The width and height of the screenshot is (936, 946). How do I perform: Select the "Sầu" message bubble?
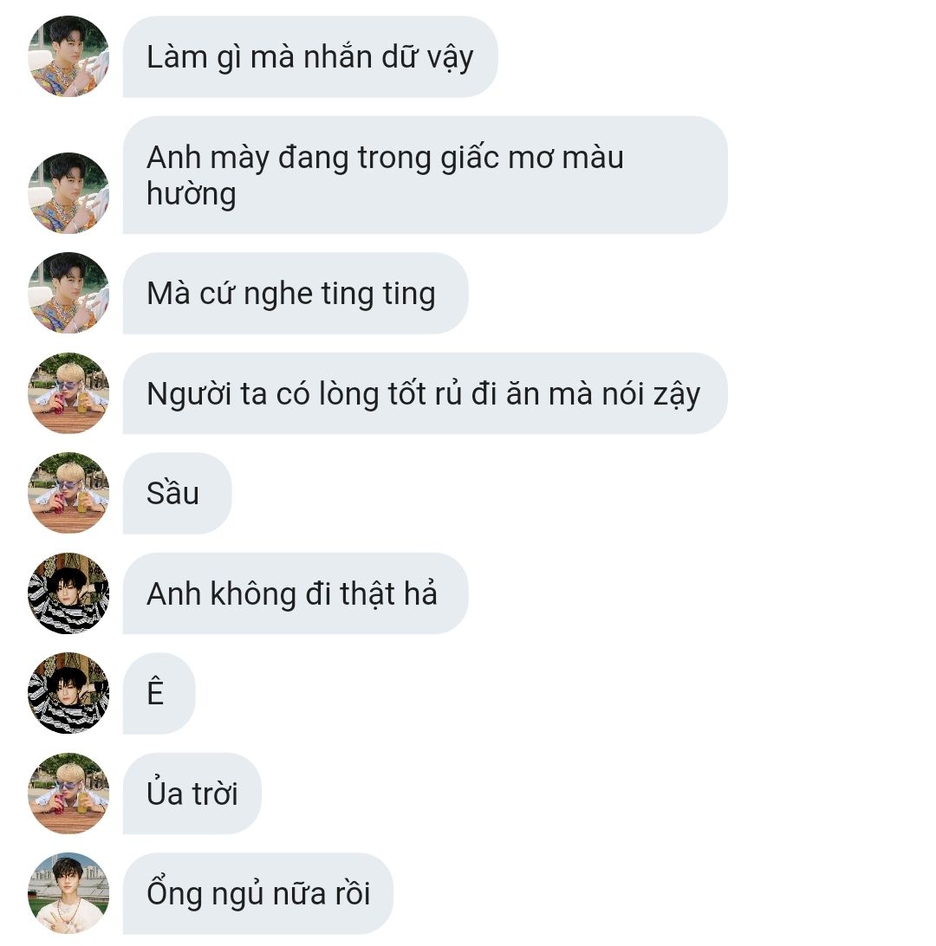[x=177, y=494]
